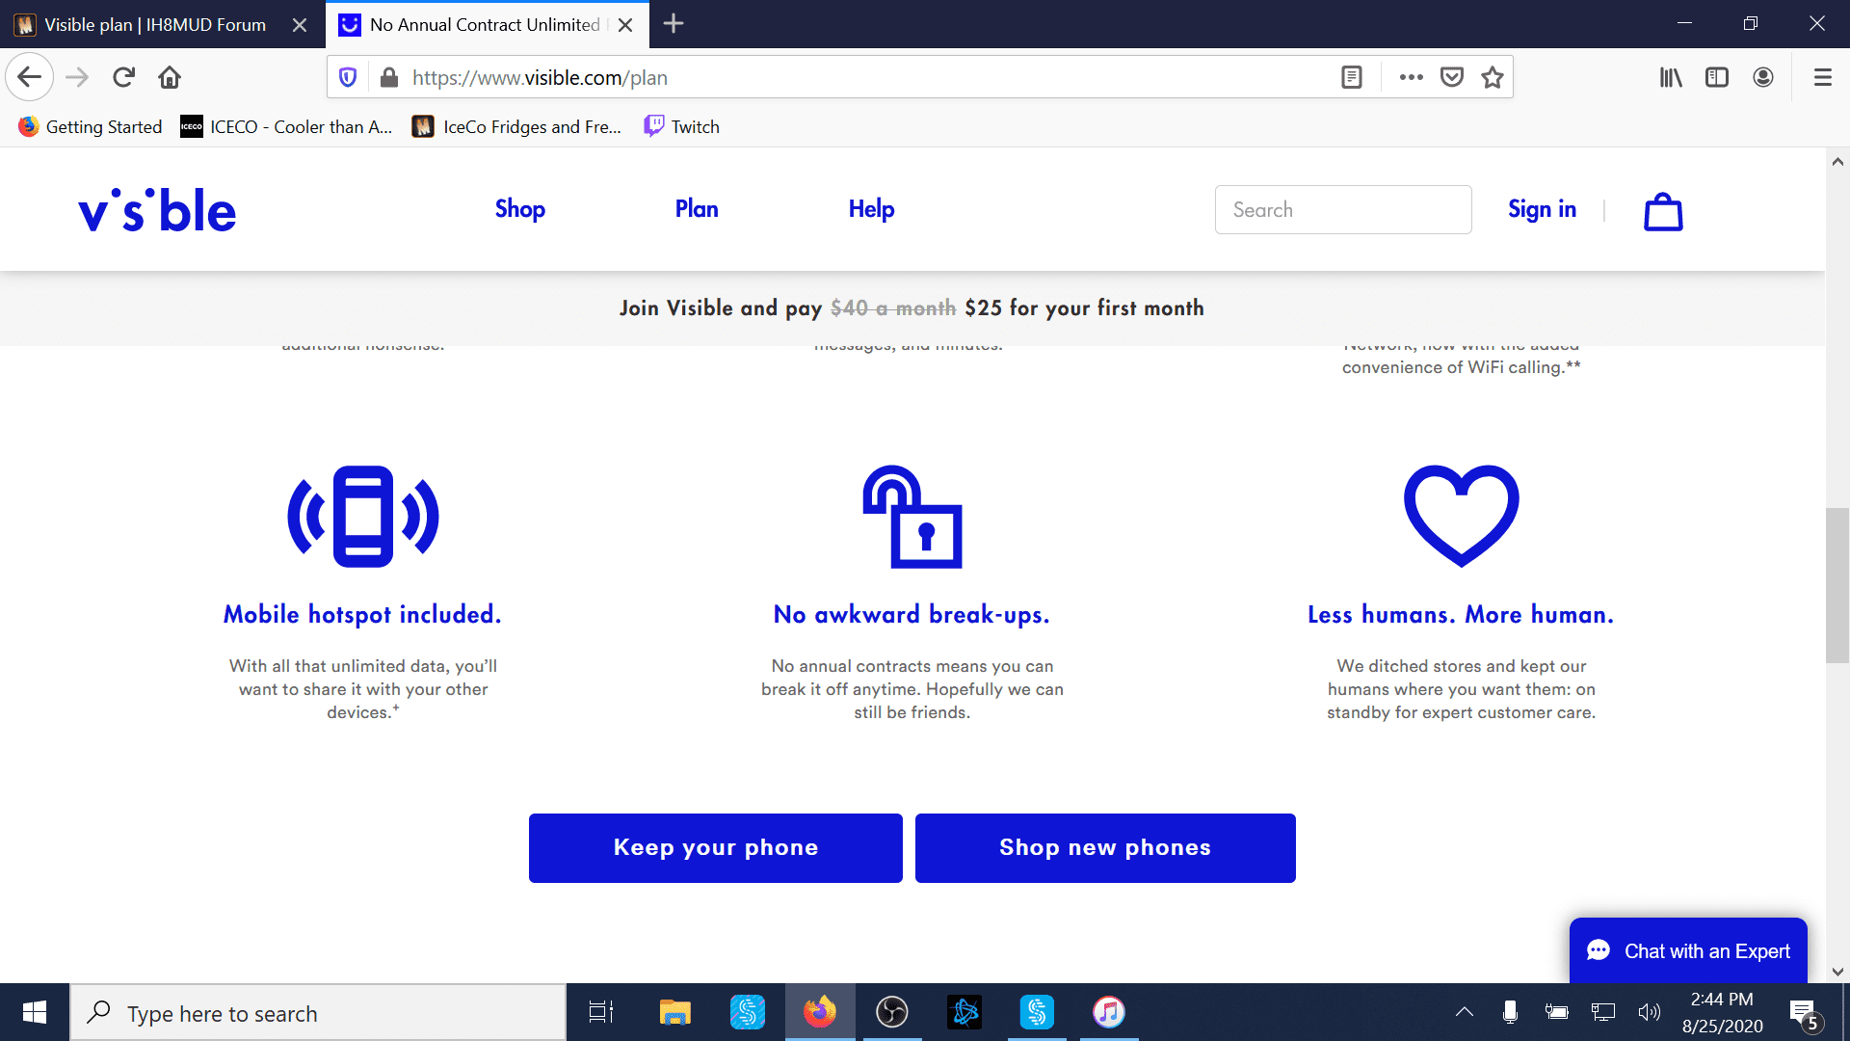Switch to Firefox on the taskbar
This screenshot has height=1041, width=1850.
(x=820, y=1012)
